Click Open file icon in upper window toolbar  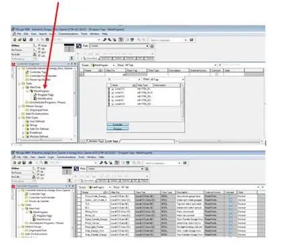[19, 39]
